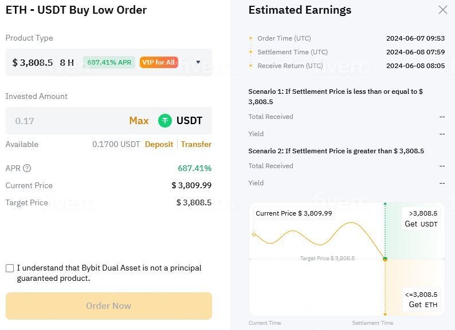Image resolution: width=455 pixels, height=330 pixels.
Task: Click the green USDT coin icon
Action: point(165,121)
